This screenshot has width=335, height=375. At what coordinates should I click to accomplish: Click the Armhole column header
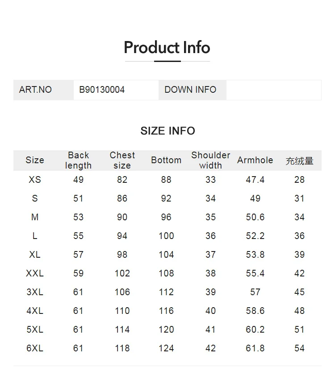[x=255, y=161]
